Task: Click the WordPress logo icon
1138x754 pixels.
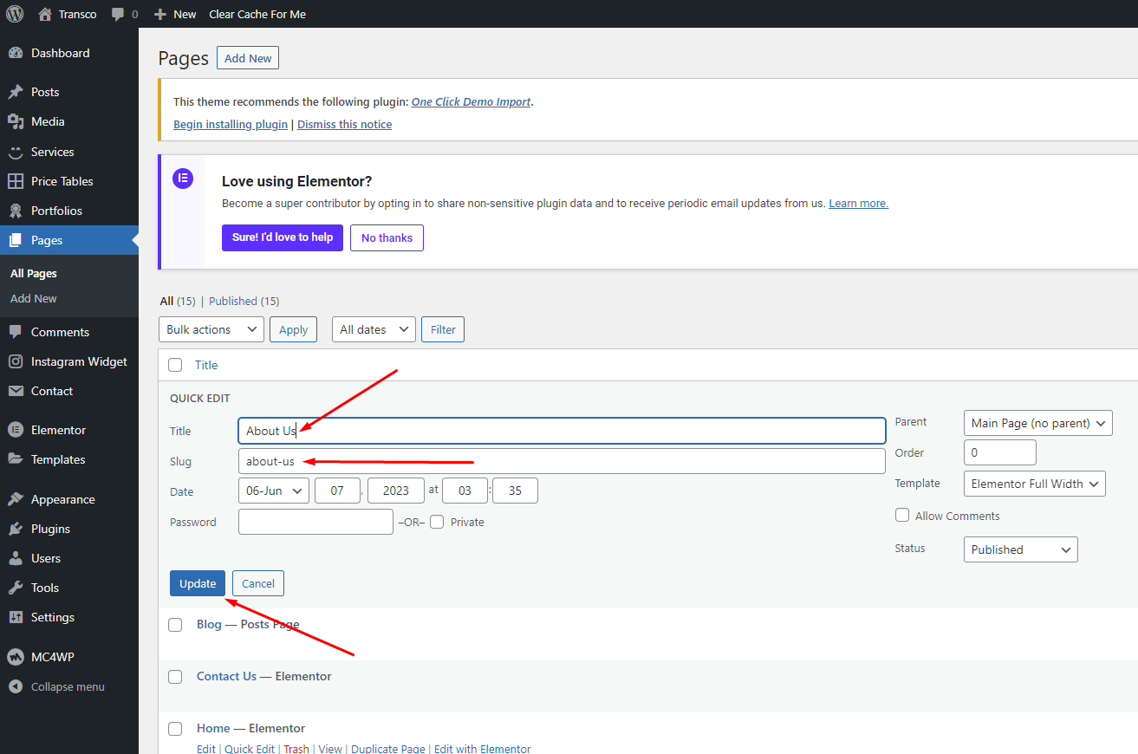Action: tap(15, 14)
